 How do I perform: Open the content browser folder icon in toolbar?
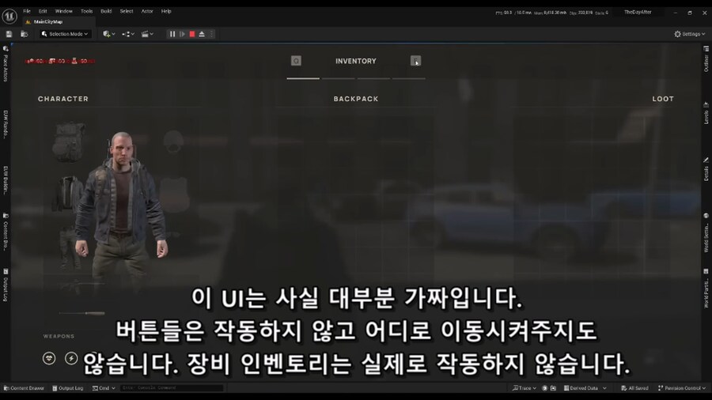click(x=24, y=34)
